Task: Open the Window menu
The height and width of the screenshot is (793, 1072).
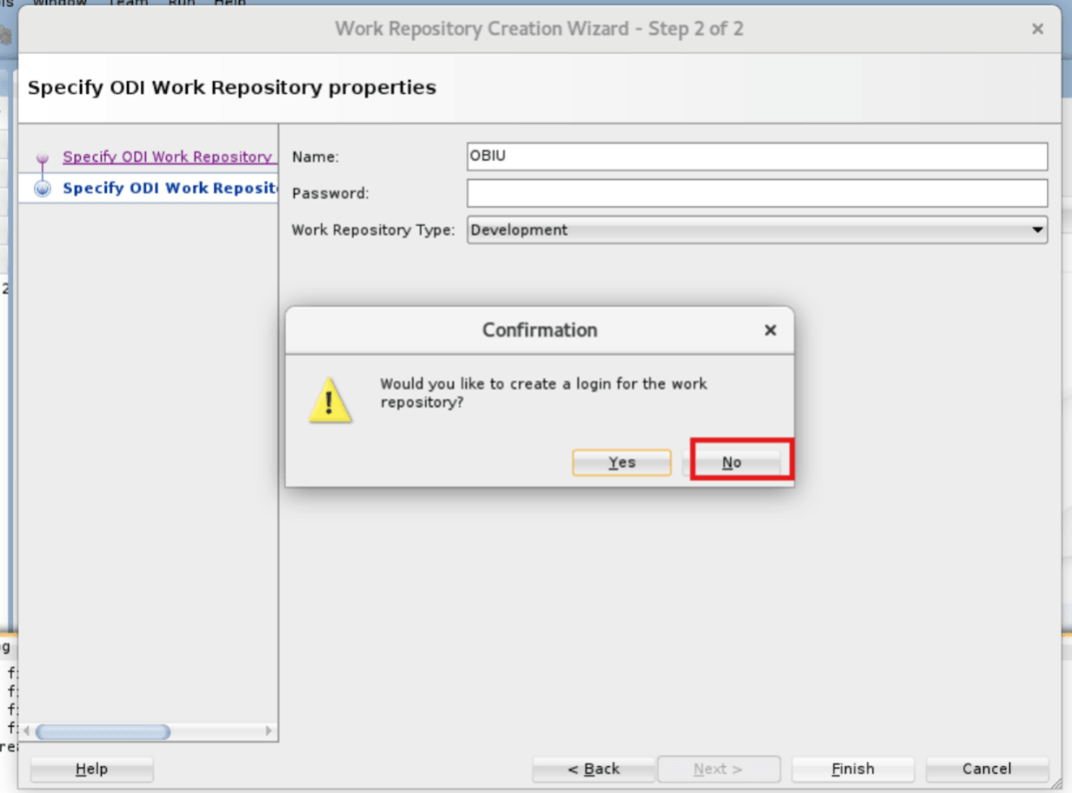Action: pos(60,3)
